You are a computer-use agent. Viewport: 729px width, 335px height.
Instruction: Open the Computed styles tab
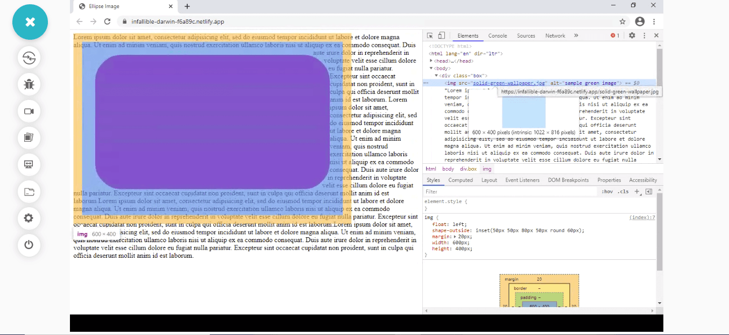pyautogui.click(x=461, y=180)
